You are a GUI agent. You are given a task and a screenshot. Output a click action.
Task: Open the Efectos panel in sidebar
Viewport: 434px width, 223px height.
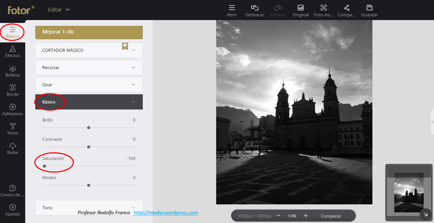(x=13, y=51)
